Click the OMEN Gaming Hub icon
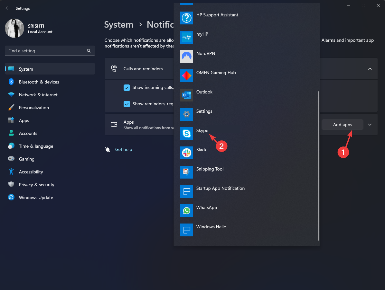This screenshot has height=290, width=385. (x=187, y=76)
